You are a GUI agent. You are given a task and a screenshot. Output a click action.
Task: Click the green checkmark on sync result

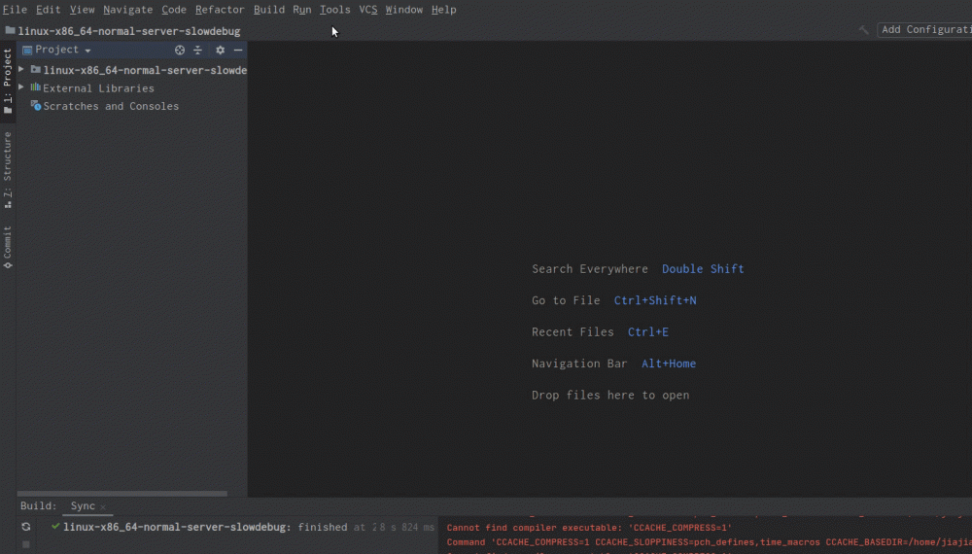pos(55,527)
